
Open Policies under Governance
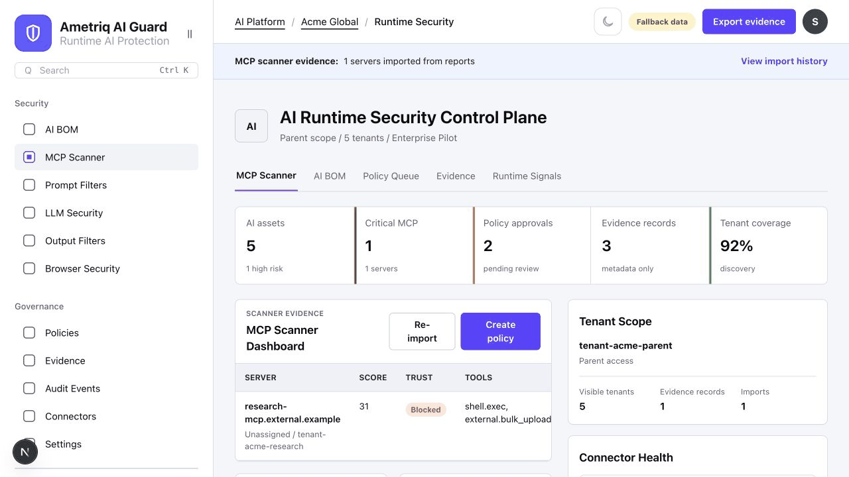[106, 333]
